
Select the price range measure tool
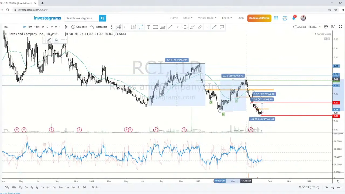pos(133,27)
